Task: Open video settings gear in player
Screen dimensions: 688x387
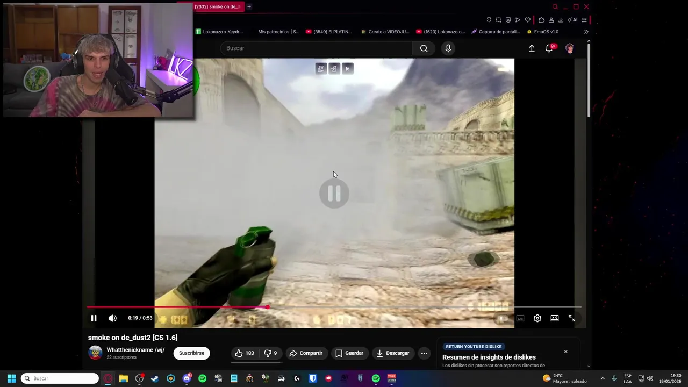Action: [537, 318]
